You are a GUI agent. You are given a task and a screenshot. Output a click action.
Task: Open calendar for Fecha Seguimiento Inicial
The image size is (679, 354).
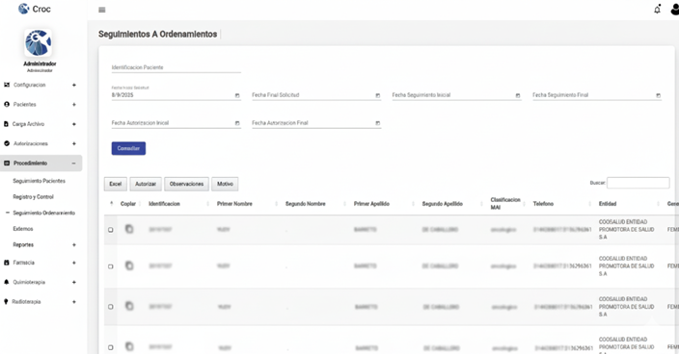coord(518,95)
